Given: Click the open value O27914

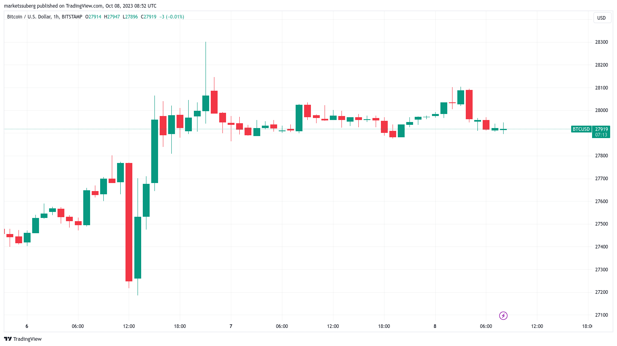Looking at the screenshot, I should tap(93, 17).
